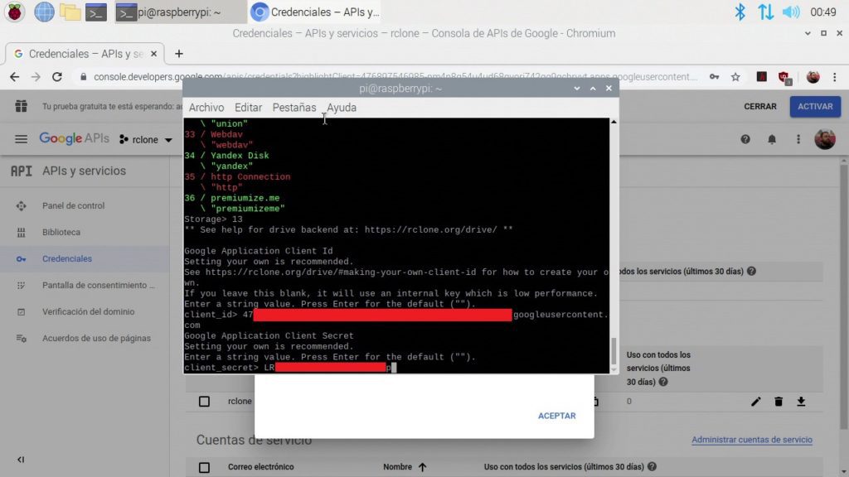
Task: Click the CERRAR banner button
Action: pos(760,107)
